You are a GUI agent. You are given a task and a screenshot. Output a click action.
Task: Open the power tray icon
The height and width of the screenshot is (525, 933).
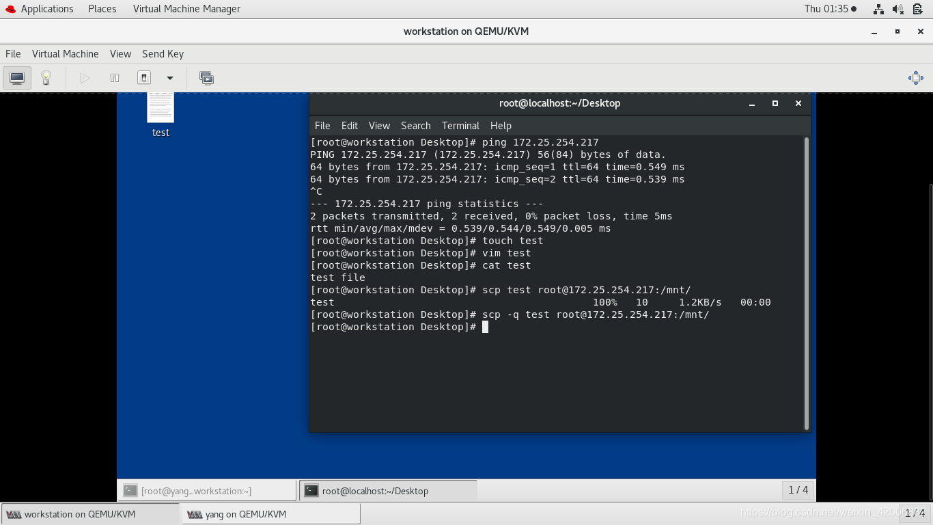(x=918, y=9)
